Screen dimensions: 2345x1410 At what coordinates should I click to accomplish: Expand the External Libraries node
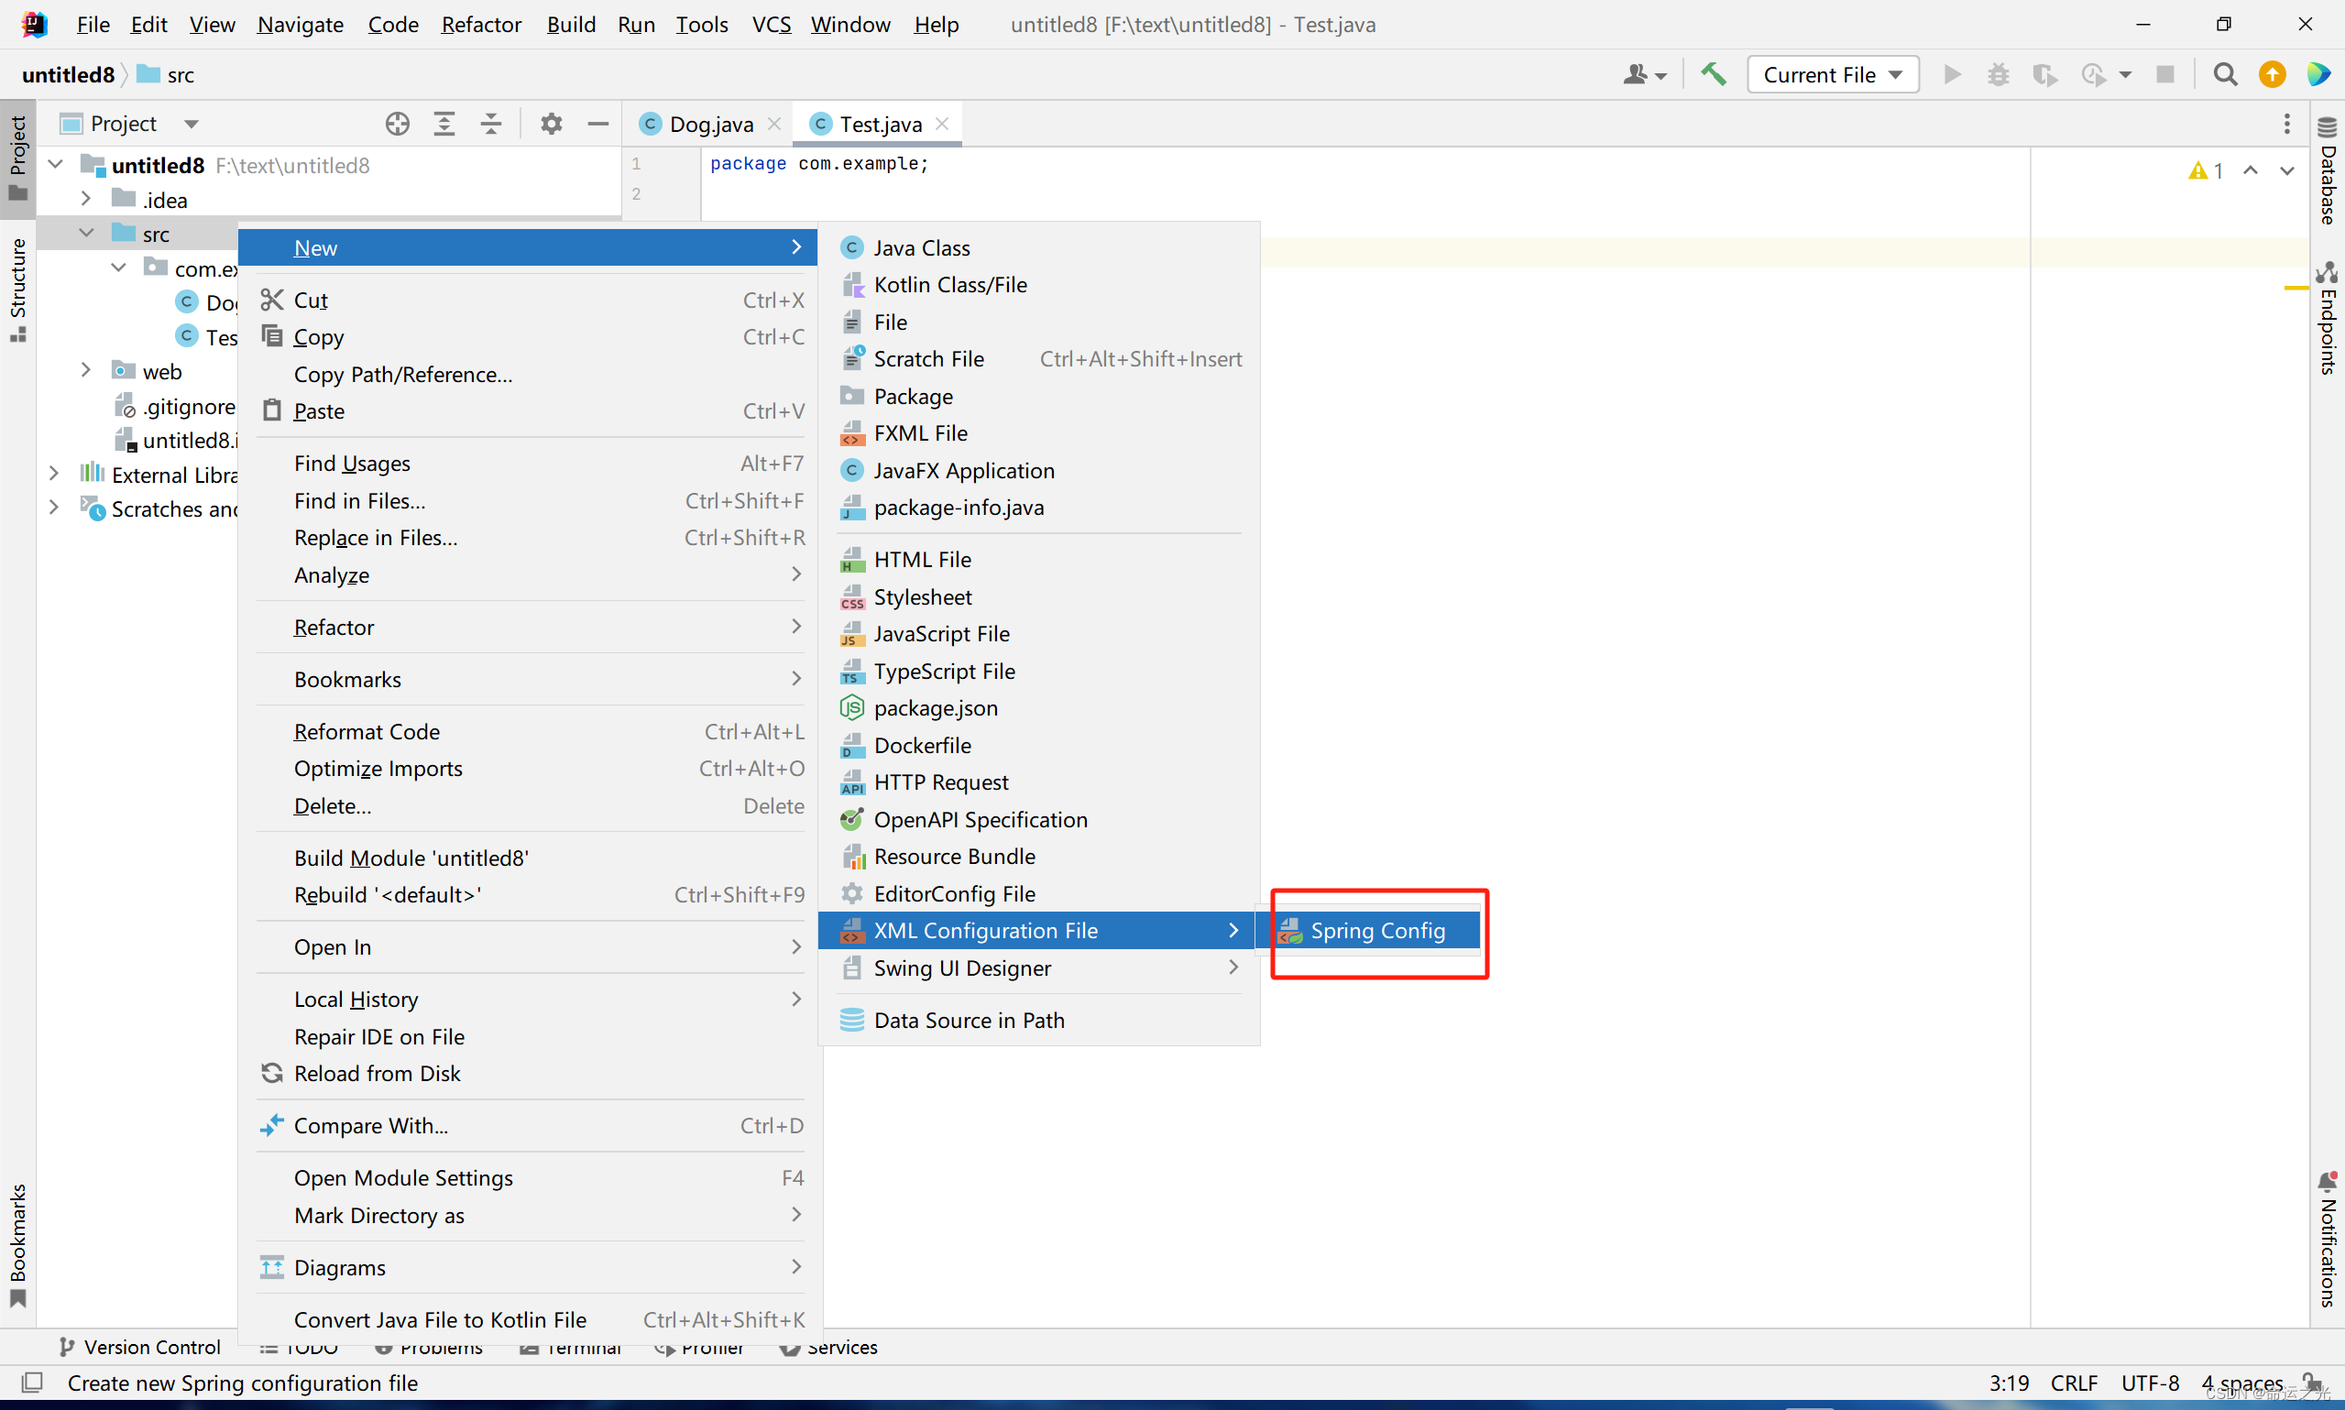pos(54,474)
